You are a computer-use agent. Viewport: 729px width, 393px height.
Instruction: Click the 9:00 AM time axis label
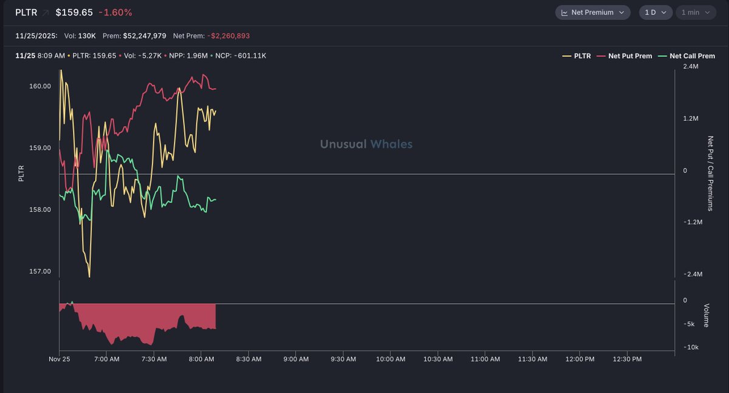tap(295, 359)
